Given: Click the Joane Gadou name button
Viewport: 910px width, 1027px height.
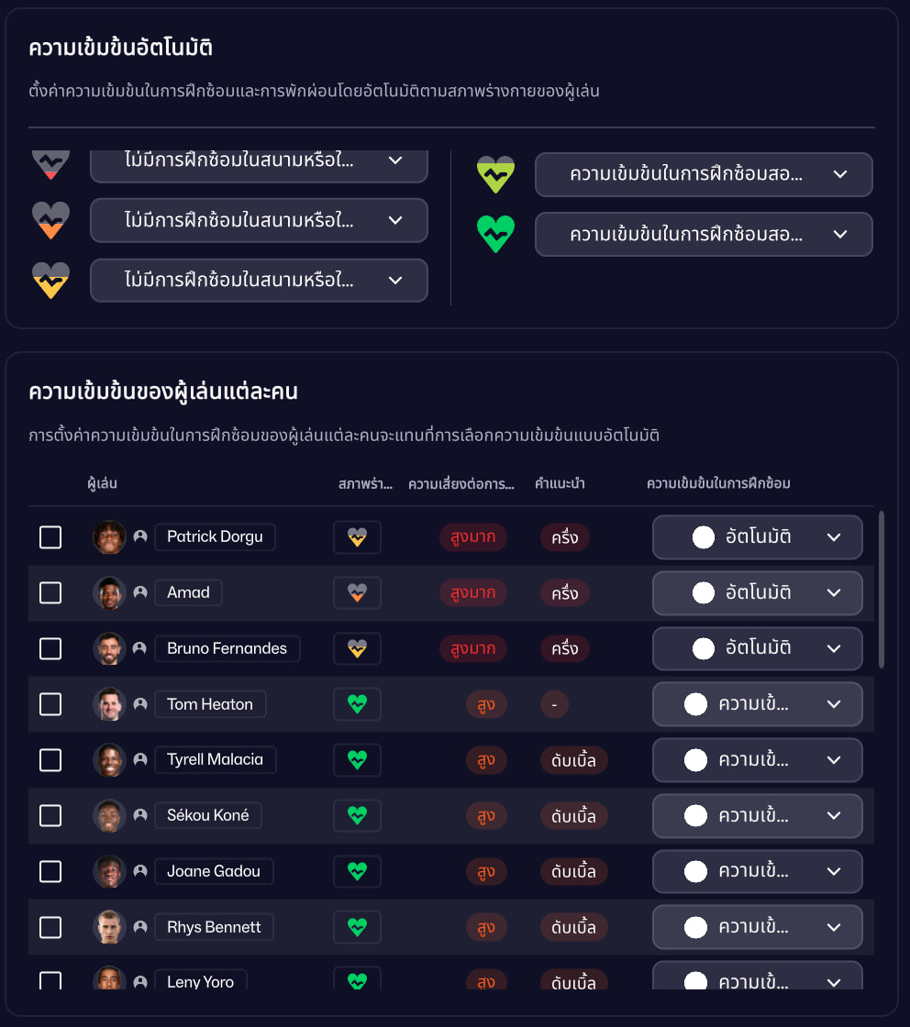Looking at the screenshot, I should point(214,871).
